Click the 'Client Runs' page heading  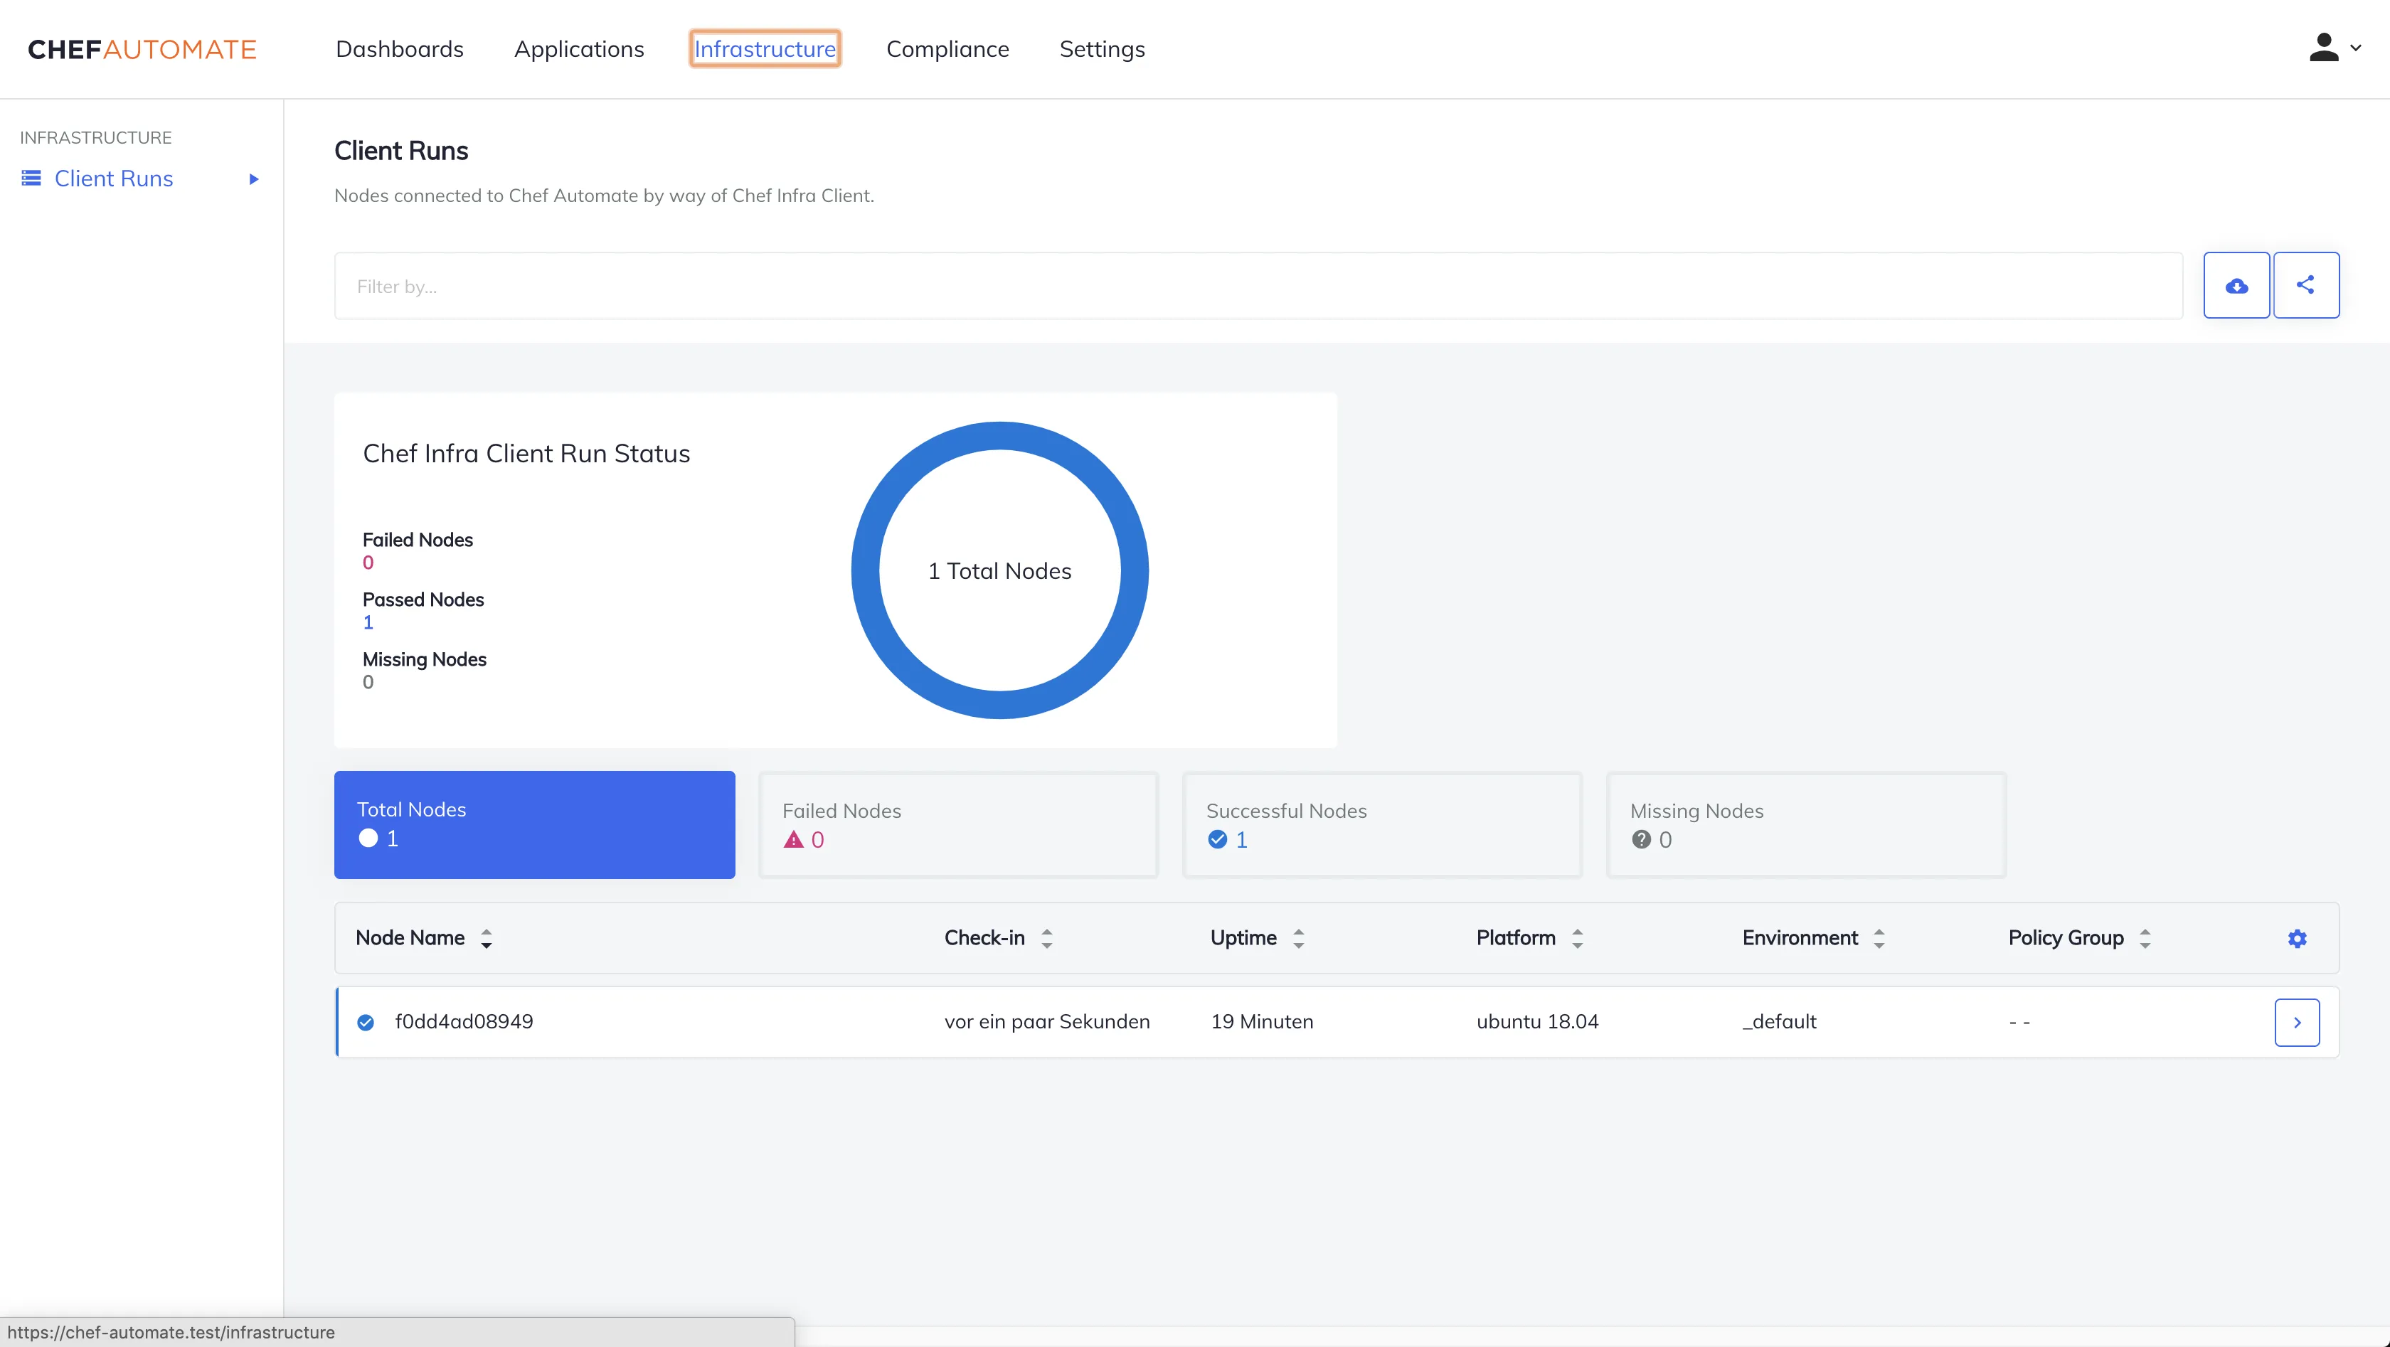click(400, 151)
